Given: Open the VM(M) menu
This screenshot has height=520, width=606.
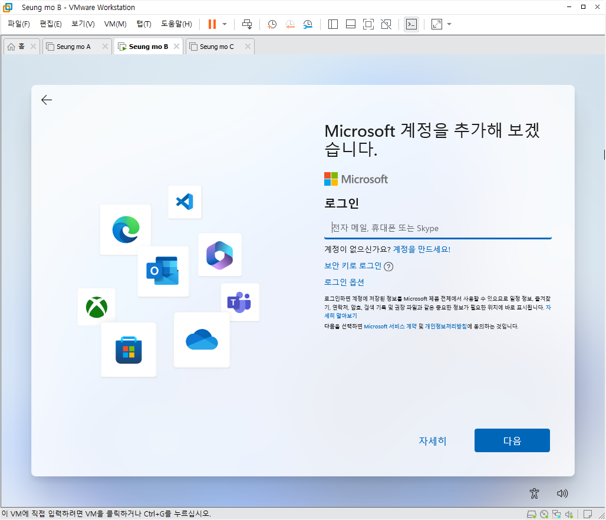Looking at the screenshot, I should click(115, 24).
